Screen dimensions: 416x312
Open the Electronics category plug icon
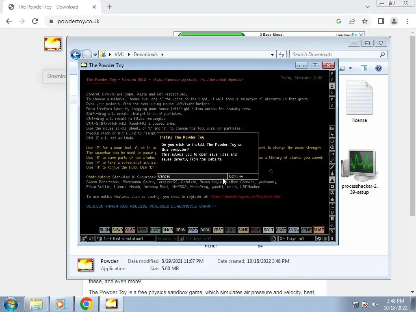(x=332, y=135)
